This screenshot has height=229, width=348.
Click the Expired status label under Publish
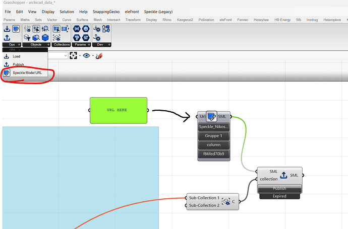click(x=279, y=196)
